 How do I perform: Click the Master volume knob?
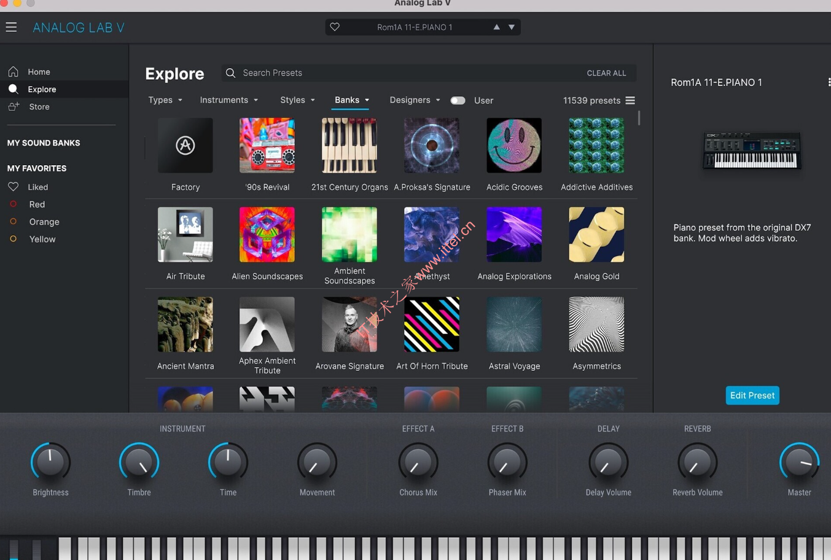(x=799, y=462)
